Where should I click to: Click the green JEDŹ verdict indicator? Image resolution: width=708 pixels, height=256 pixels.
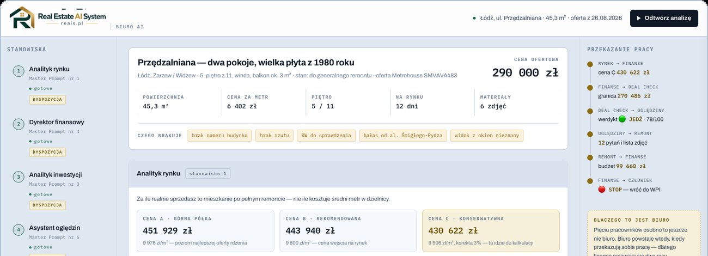pos(622,119)
